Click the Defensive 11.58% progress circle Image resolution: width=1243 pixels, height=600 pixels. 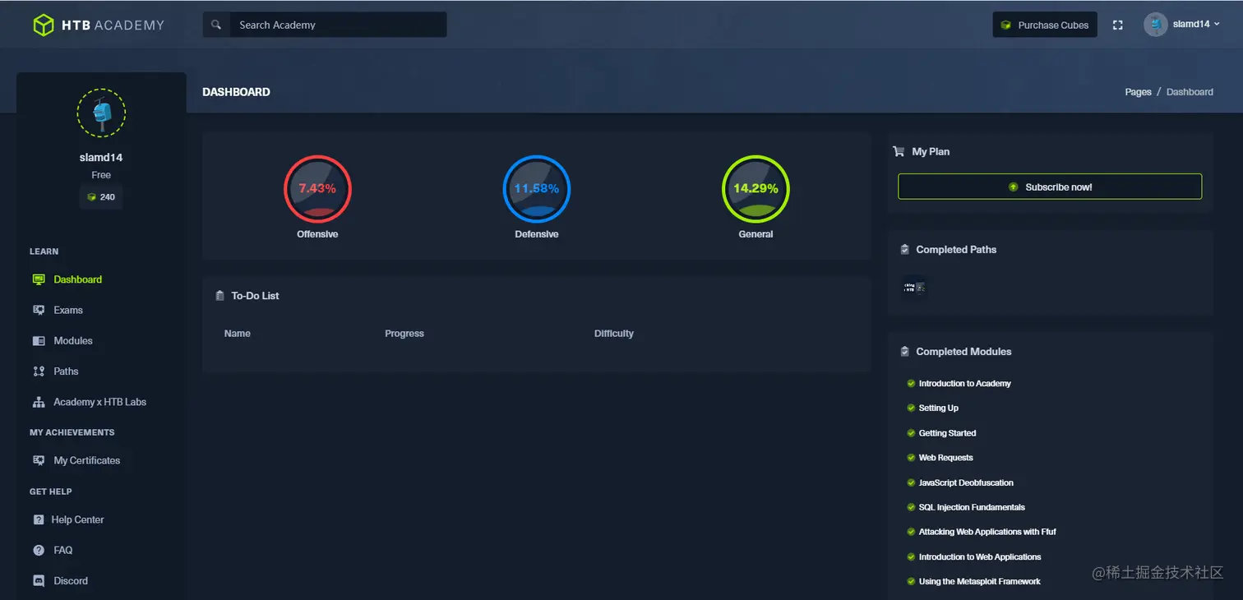[537, 189]
